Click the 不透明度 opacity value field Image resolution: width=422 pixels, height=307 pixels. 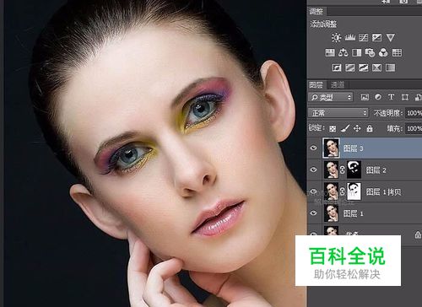pyautogui.click(x=414, y=113)
